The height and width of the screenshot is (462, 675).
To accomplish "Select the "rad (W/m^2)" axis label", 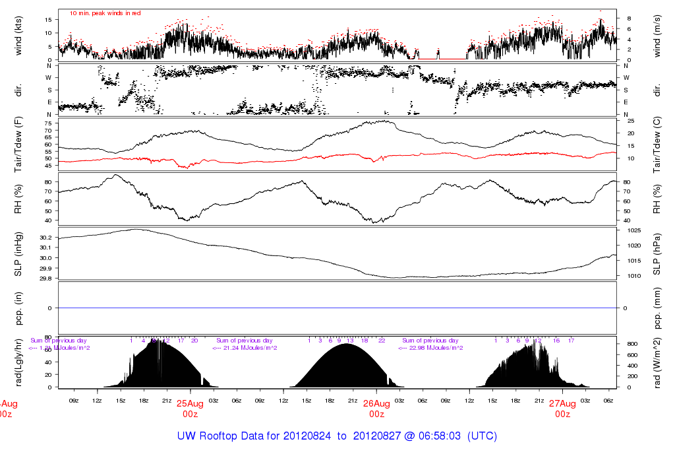I will pos(657,364).
